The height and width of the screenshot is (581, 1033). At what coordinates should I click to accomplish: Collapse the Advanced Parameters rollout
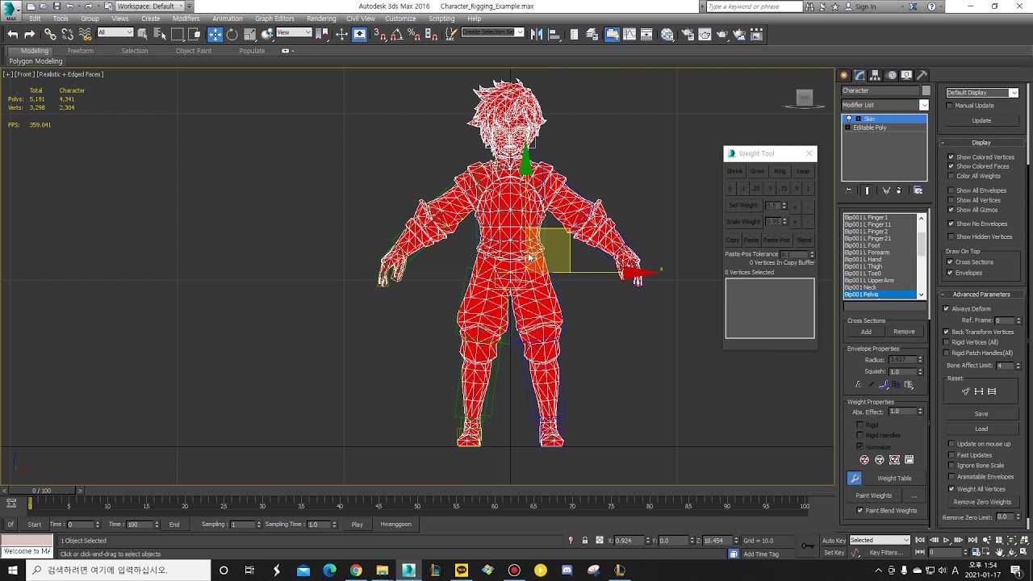981,295
